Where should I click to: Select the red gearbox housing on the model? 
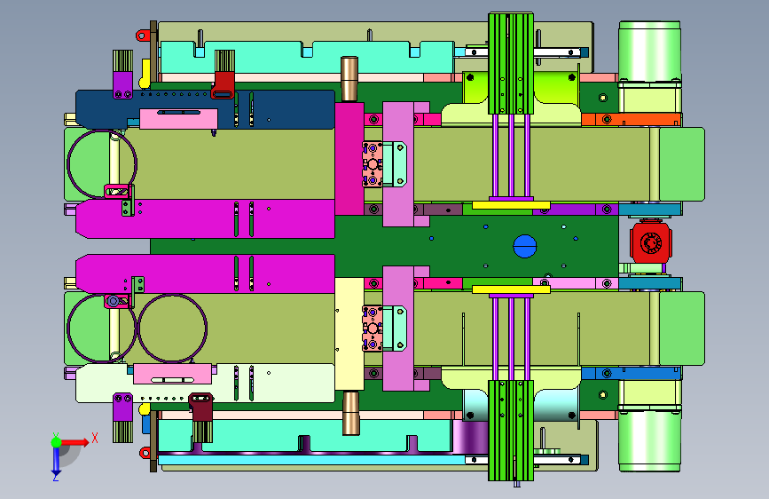(651, 242)
